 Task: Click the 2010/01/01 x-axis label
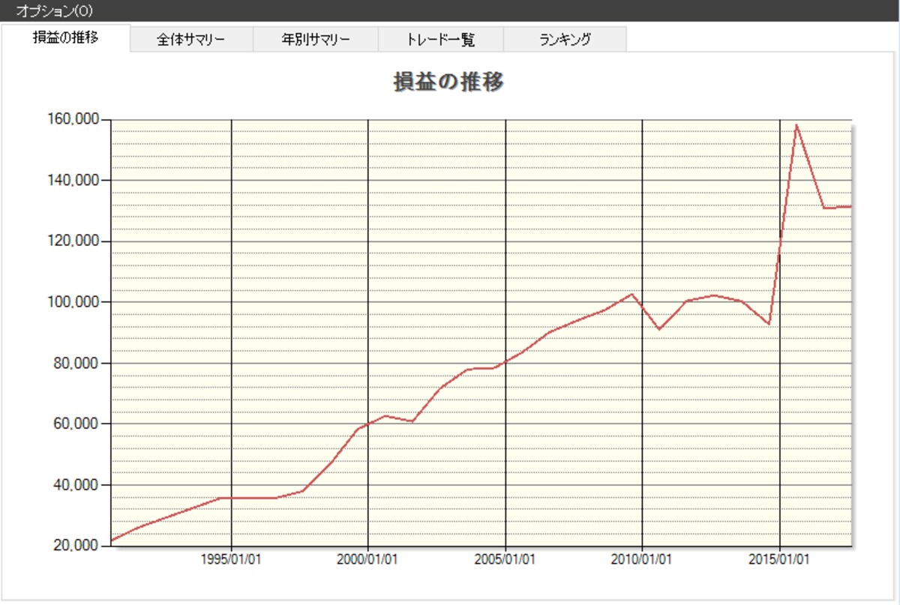(643, 560)
